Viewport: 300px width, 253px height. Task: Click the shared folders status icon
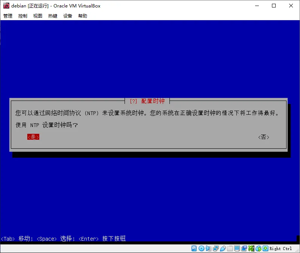[x=230, y=249]
